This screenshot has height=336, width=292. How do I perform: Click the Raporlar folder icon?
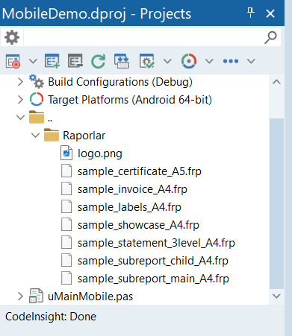(x=52, y=135)
